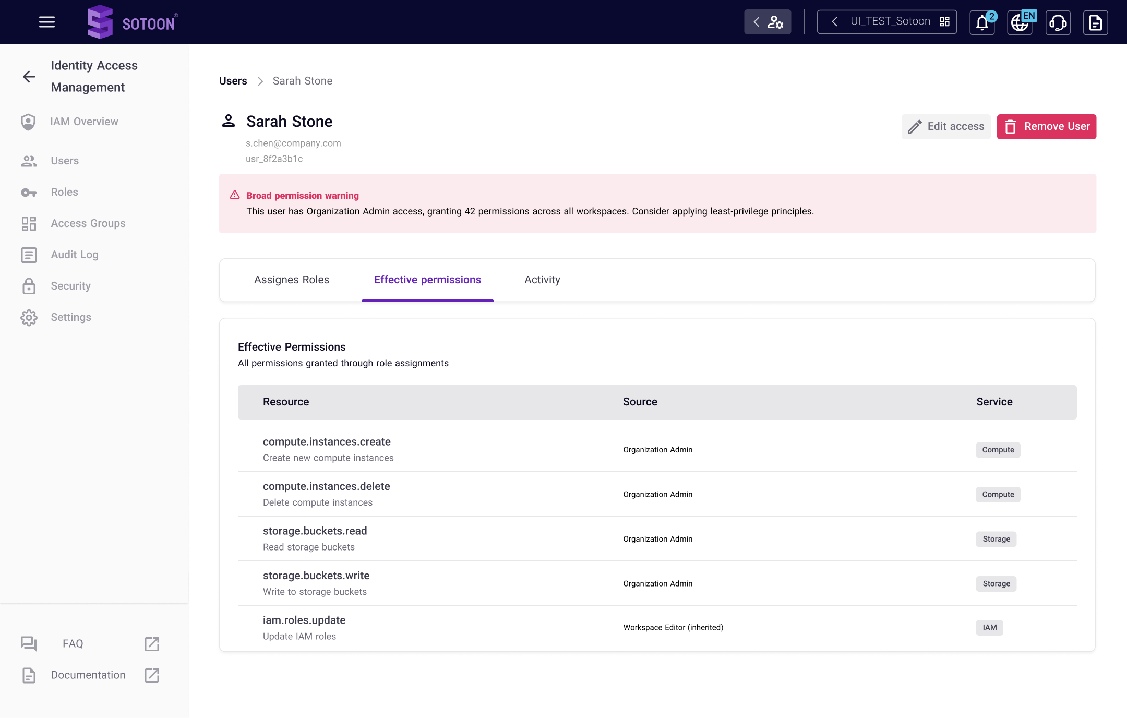
Task: Open the Documentation link
Action: (88, 675)
